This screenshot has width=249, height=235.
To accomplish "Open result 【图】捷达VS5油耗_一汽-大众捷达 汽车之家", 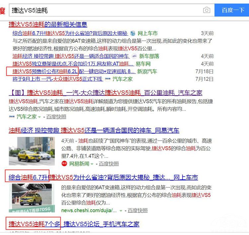I will click(106, 93).
